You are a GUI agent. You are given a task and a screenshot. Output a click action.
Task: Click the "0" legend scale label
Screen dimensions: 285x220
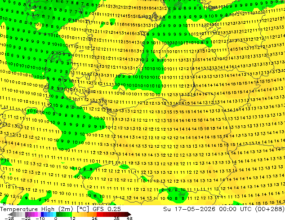[x=56, y=218]
